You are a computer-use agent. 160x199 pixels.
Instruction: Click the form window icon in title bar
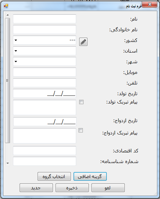click(6, 6)
